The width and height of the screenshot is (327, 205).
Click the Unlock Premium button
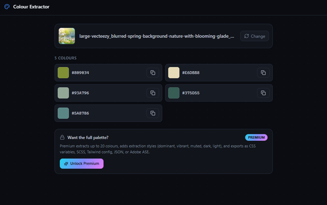(81, 163)
